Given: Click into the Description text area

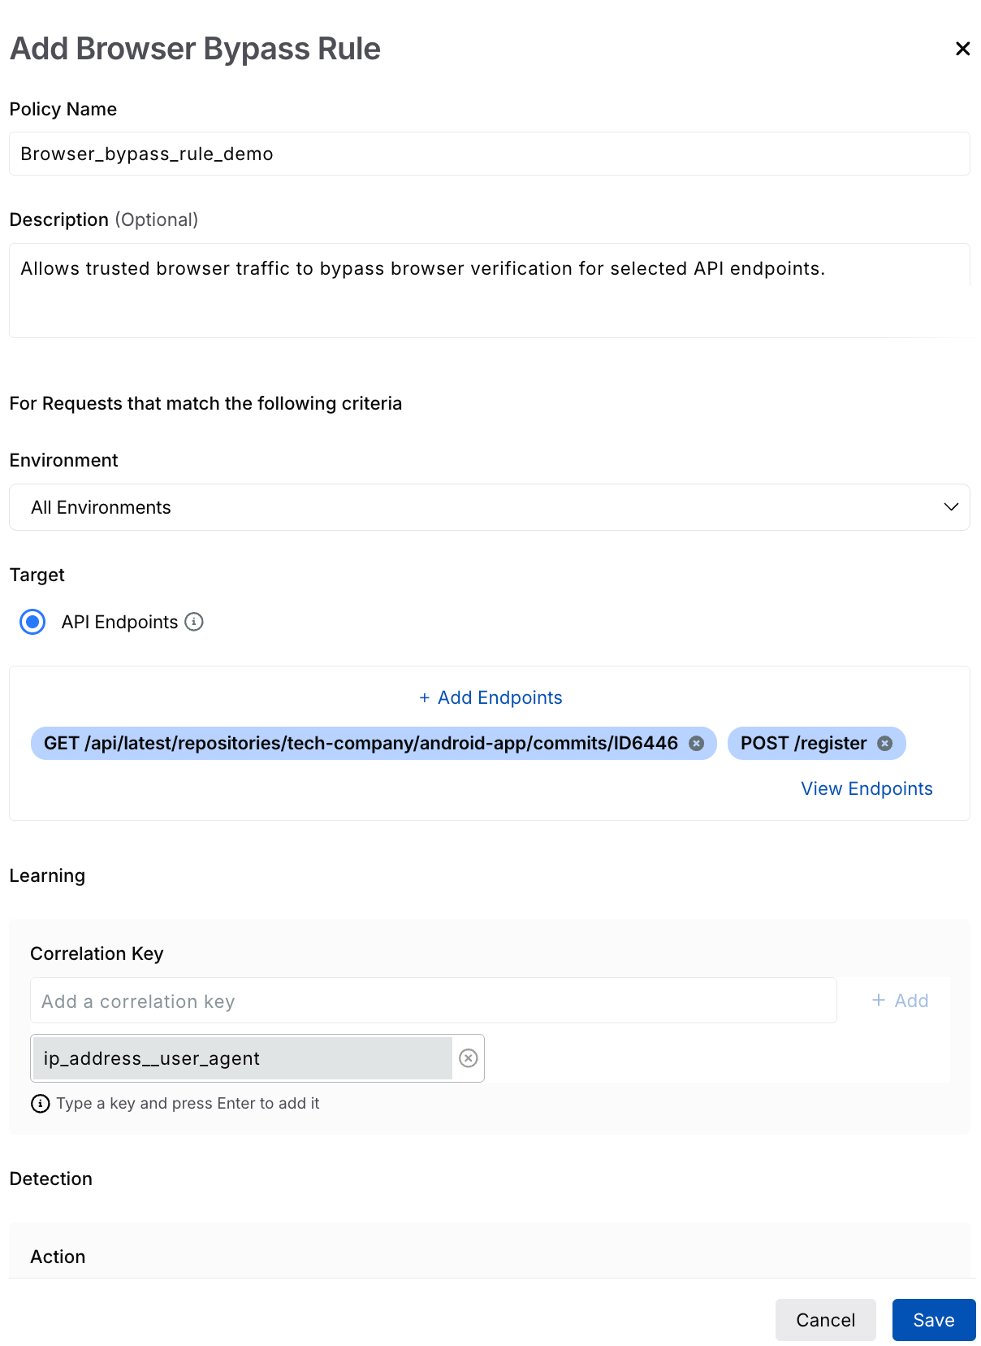Looking at the screenshot, I should coord(490,290).
